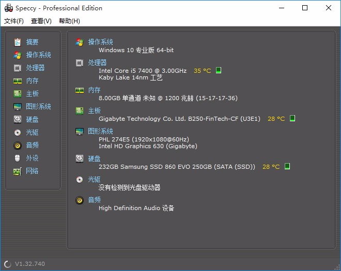Click the RAM icon beside 内存 heading
The width and height of the screenshot is (341, 271).
(x=80, y=90)
